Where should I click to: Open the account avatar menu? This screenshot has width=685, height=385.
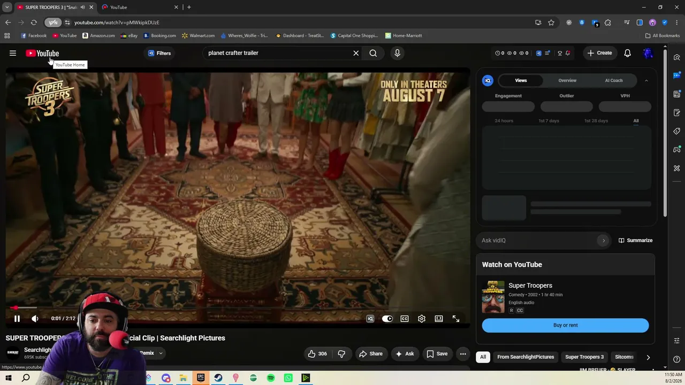point(648,53)
